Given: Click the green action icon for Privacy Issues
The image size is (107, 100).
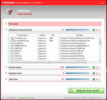Looking at the screenshot, I should click(94, 67).
